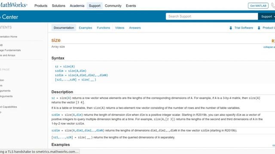Open the Products menu
This screenshot has width=275, height=154.
pyautogui.click(x=41, y=6)
